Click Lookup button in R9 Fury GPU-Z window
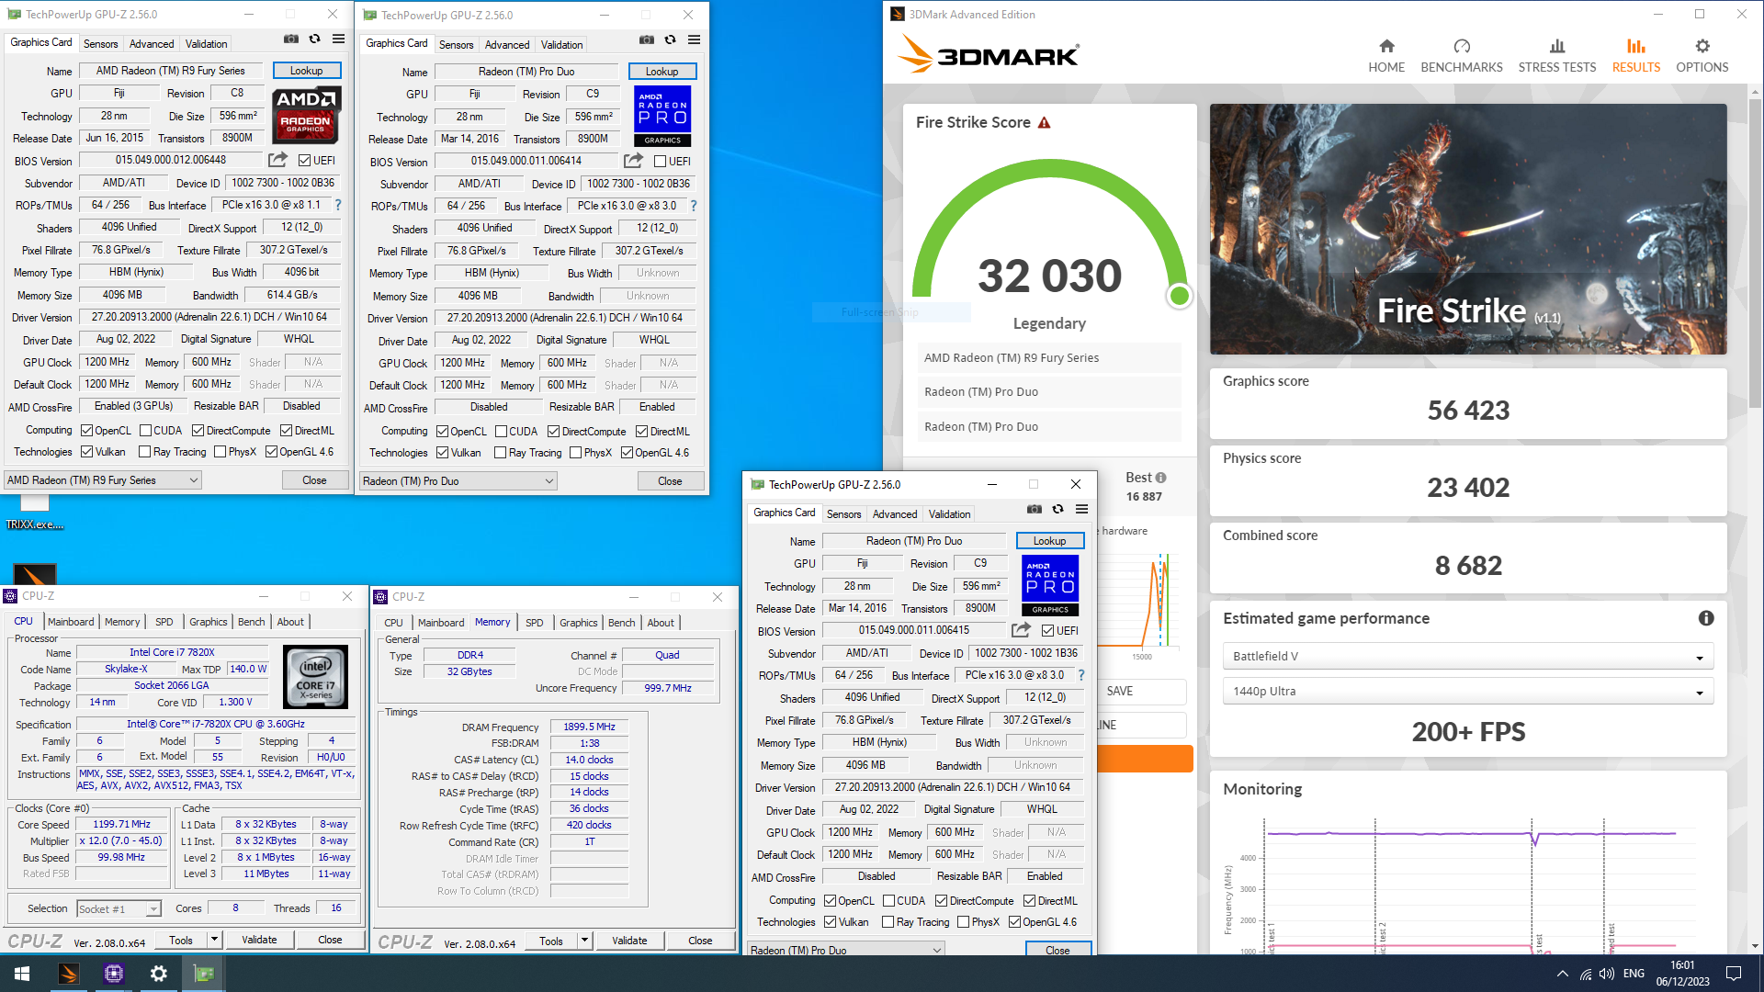 (307, 71)
